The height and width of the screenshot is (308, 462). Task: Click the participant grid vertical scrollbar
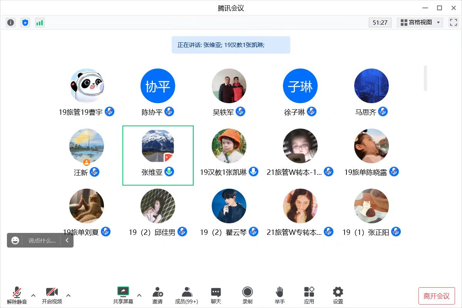425,78
